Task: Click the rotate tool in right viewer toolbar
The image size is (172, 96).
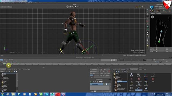Action: pyautogui.click(x=148, y=16)
